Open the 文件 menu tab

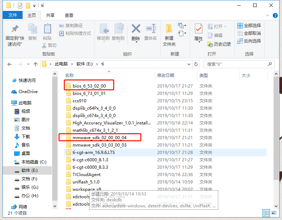13,15
